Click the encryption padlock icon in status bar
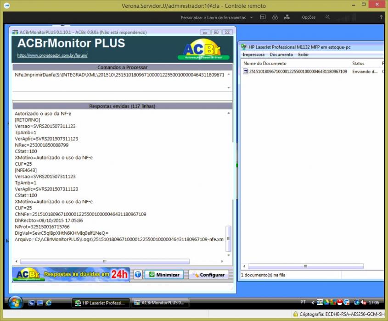 [x=295, y=314]
